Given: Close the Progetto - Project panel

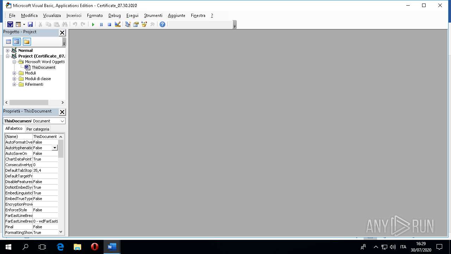Looking at the screenshot, I should 62,33.
